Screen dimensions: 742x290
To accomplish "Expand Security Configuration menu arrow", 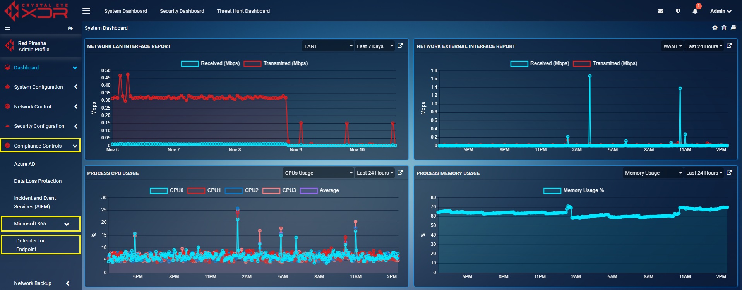I will 76,126.
